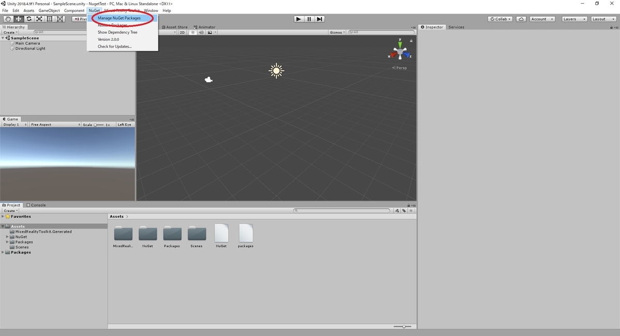Click Manage NuGet Packages menu entry
Screen dimensions: 620x336
(119, 18)
